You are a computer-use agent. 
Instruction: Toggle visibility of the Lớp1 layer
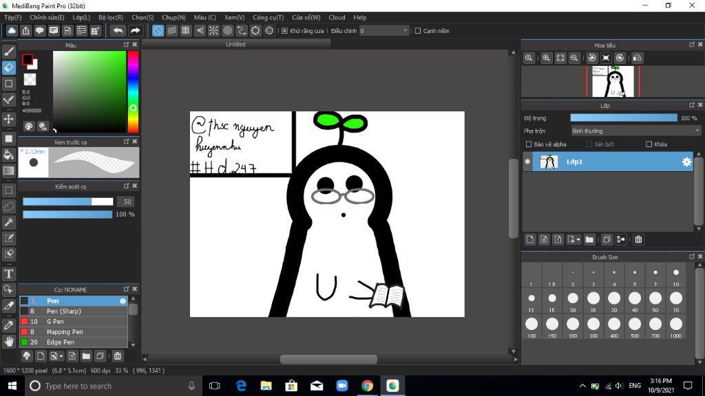pyautogui.click(x=527, y=162)
